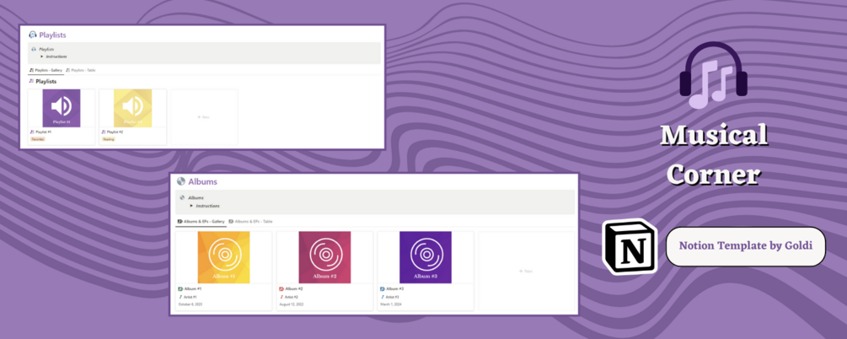Click the Notion cube logo
The width and height of the screenshot is (847, 339).
click(x=630, y=246)
